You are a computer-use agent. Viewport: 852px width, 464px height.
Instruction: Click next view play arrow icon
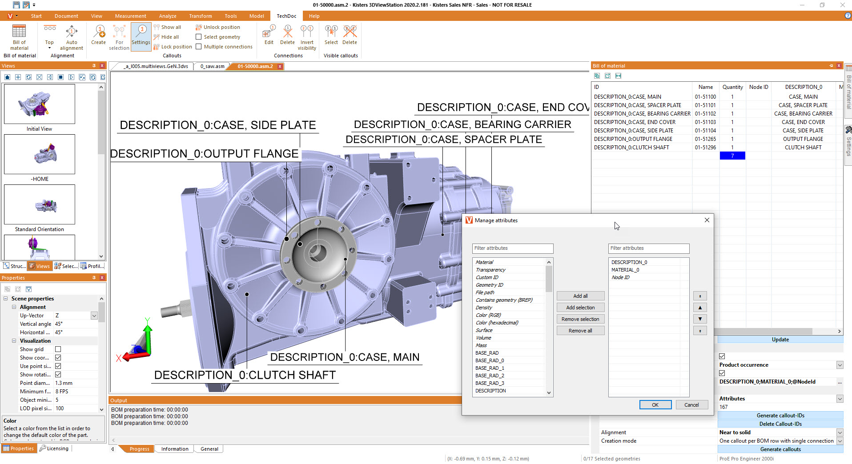pos(71,77)
